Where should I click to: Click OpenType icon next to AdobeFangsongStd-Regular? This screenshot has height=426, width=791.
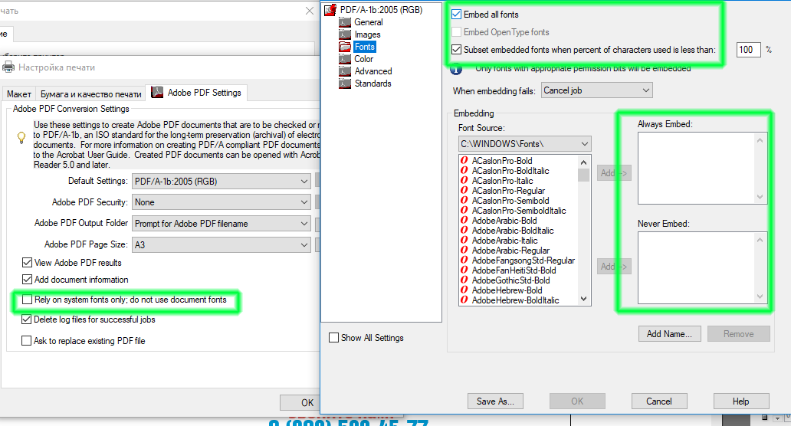click(464, 261)
